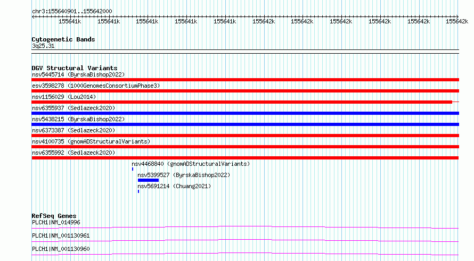Open nsv4468840 (gnomADStructuralVariants) label

coord(191,164)
